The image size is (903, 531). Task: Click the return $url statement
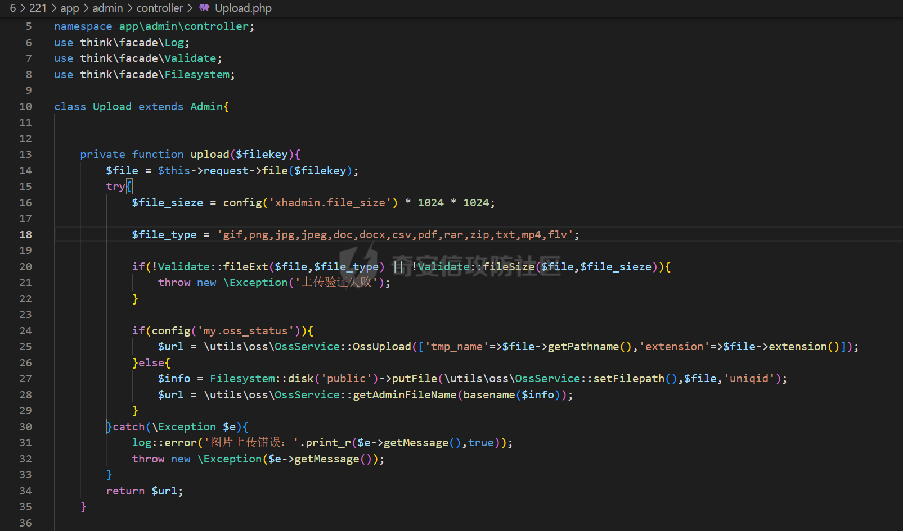(145, 491)
